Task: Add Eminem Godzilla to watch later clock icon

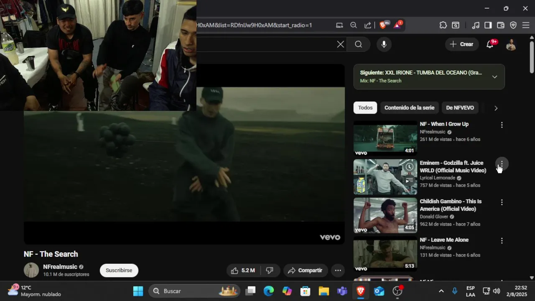Action: [410, 167]
